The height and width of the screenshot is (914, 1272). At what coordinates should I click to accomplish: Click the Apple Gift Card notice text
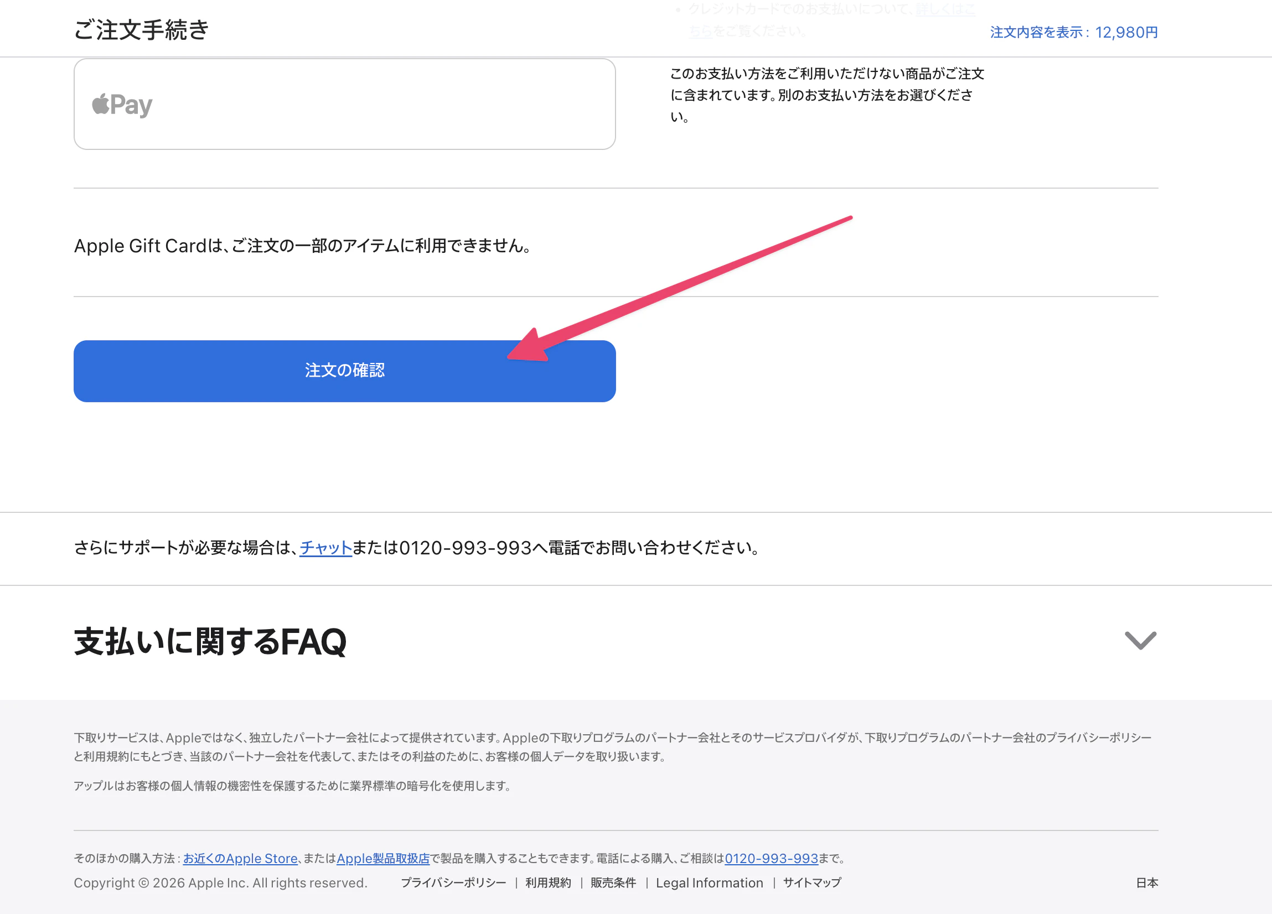coord(303,246)
